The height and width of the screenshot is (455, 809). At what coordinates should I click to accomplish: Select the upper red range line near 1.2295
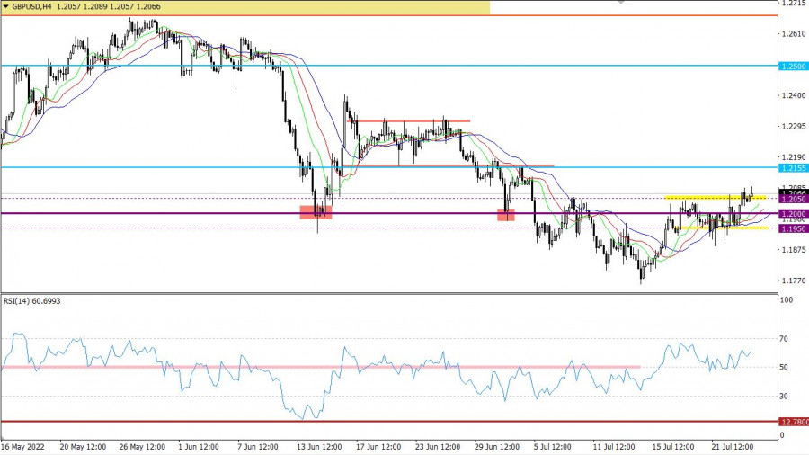pos(412,120)
